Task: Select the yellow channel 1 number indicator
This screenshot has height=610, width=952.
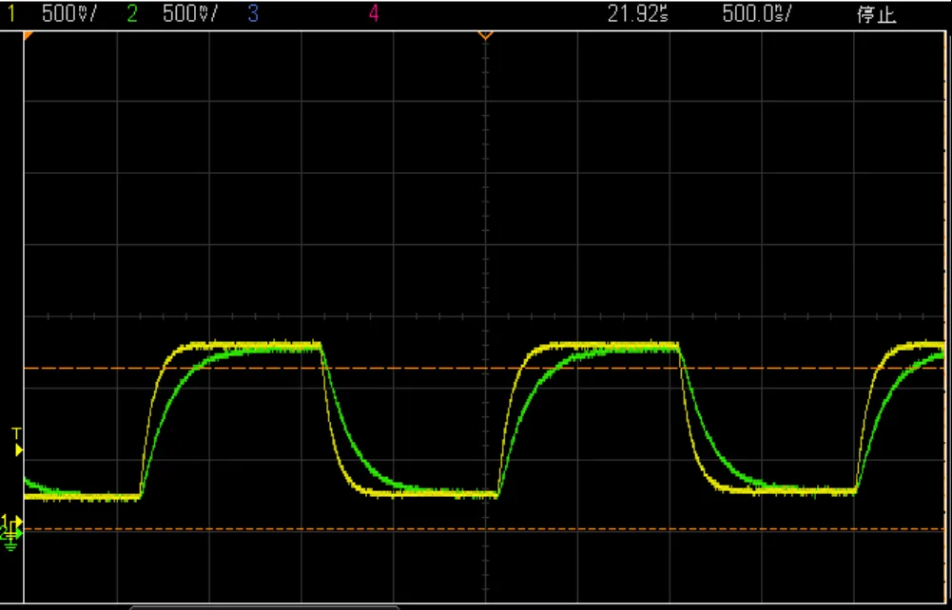Action: (x=11, y=15)
